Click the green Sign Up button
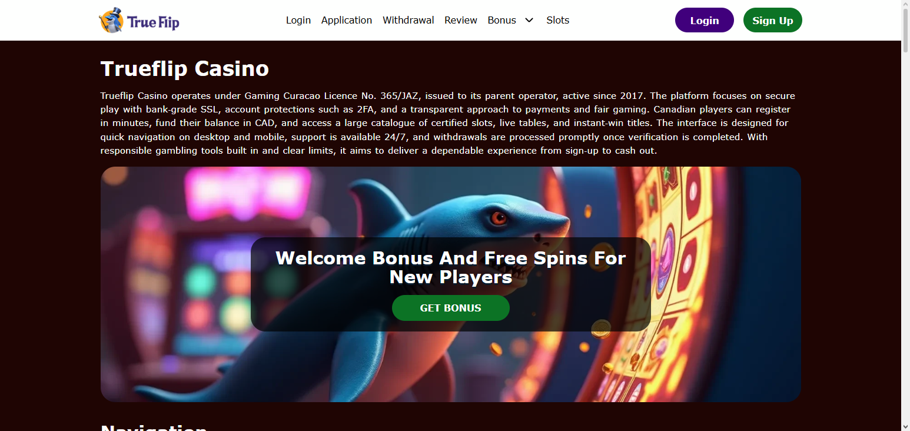Image resolution: width=910 pixels, height=431 pixels. click(773, 20)
